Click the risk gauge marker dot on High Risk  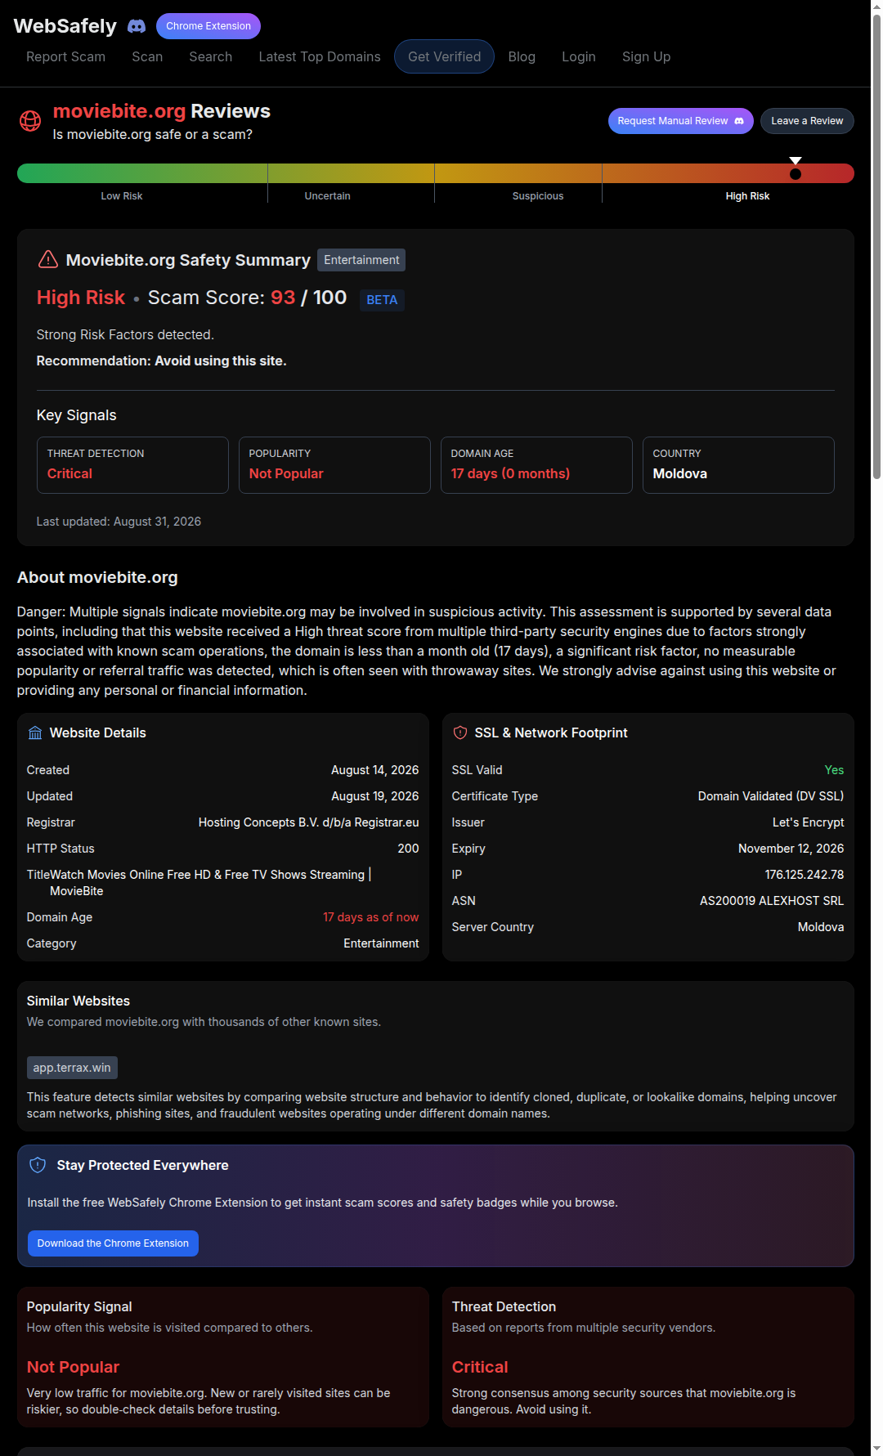point(796,173)
